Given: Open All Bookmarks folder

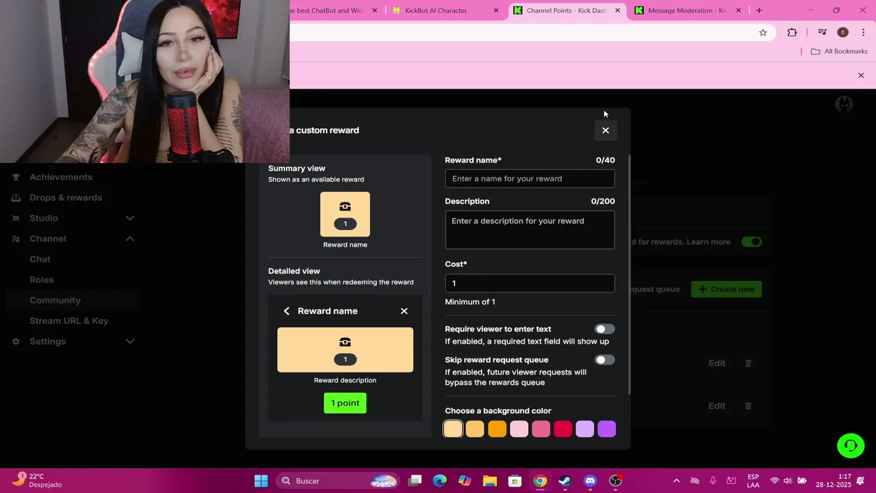Looking at the screenshot, I should tap(839, 51).
